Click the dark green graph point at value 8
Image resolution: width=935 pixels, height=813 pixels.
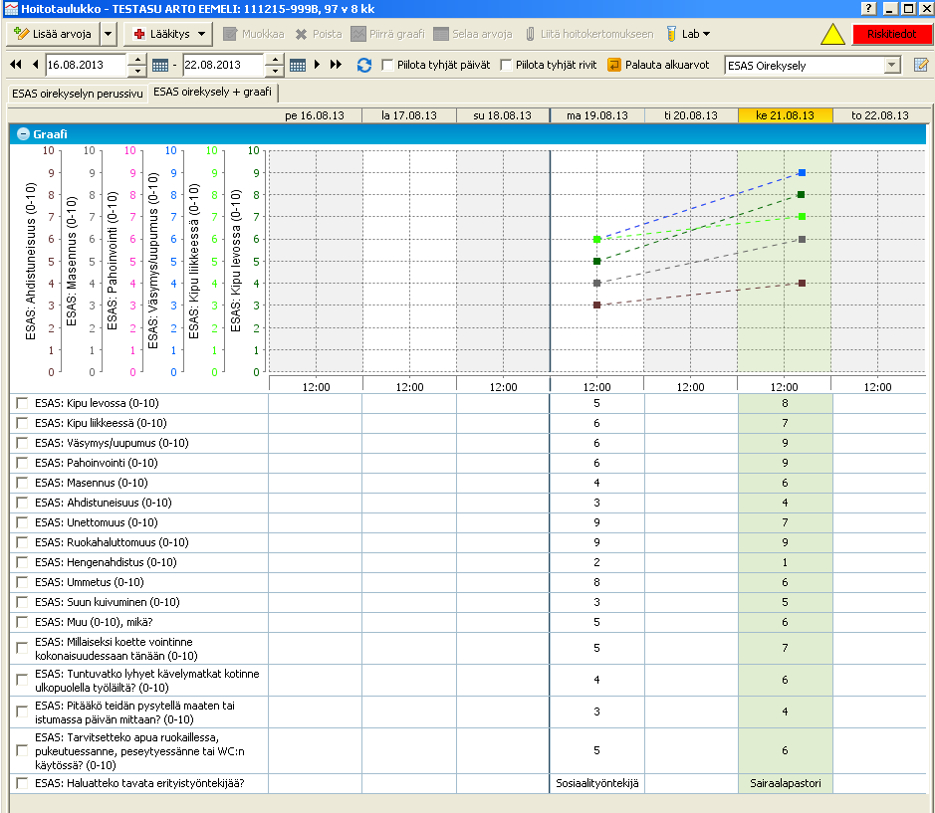click(x=801, y=194)
